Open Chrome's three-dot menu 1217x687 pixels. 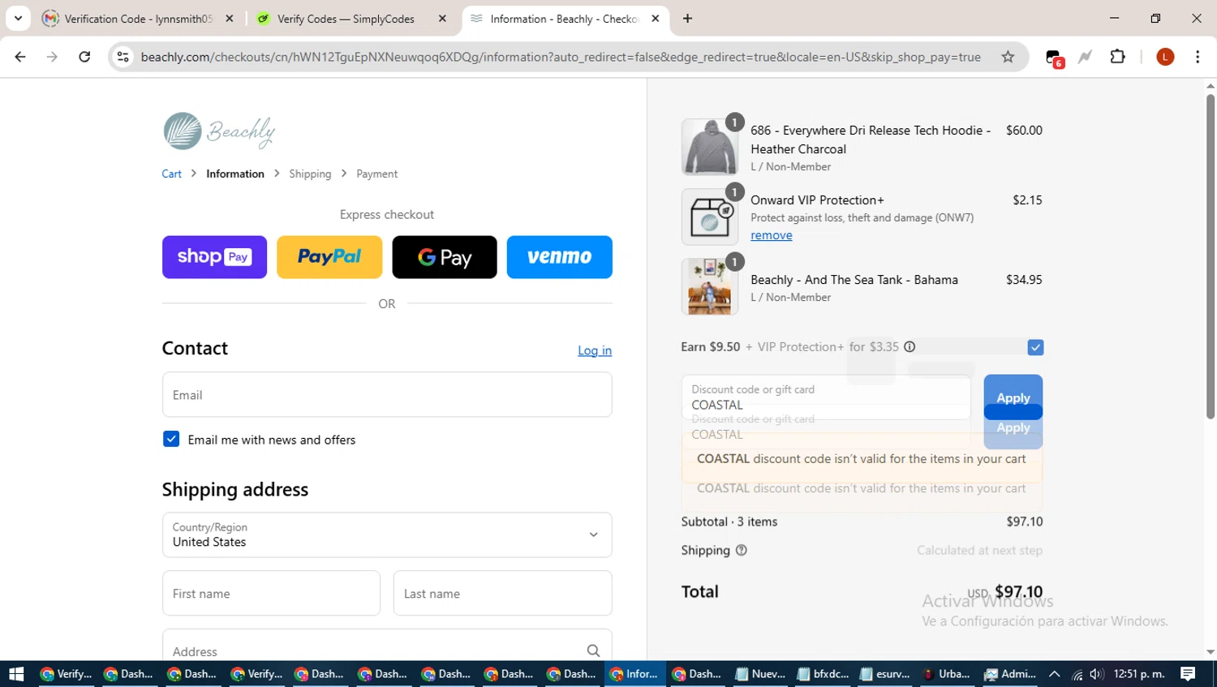[1198, 57]
